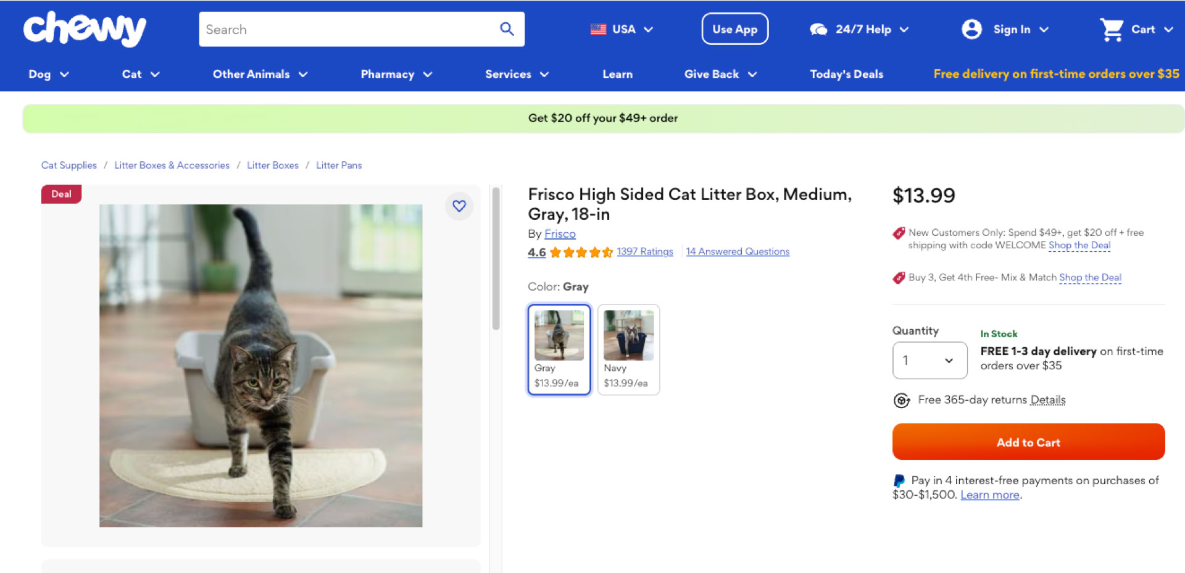
Task: Open the Dog category menu
Action: pos(49,74)
